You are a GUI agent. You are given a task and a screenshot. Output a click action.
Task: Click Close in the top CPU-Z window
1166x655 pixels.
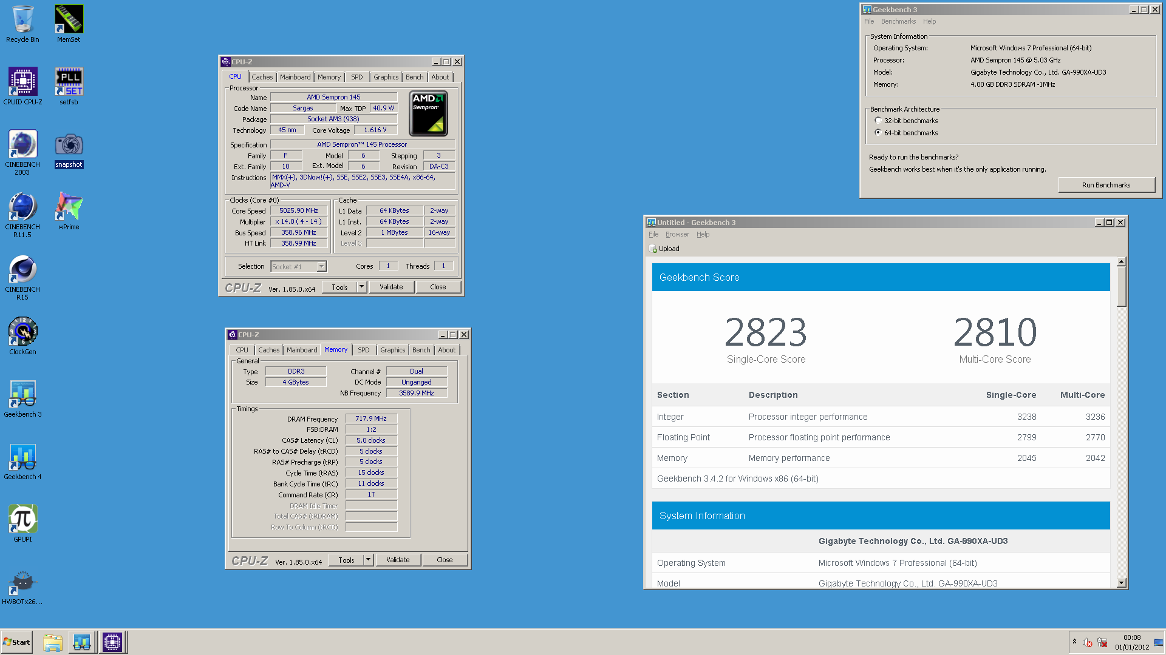coord(438,287)
